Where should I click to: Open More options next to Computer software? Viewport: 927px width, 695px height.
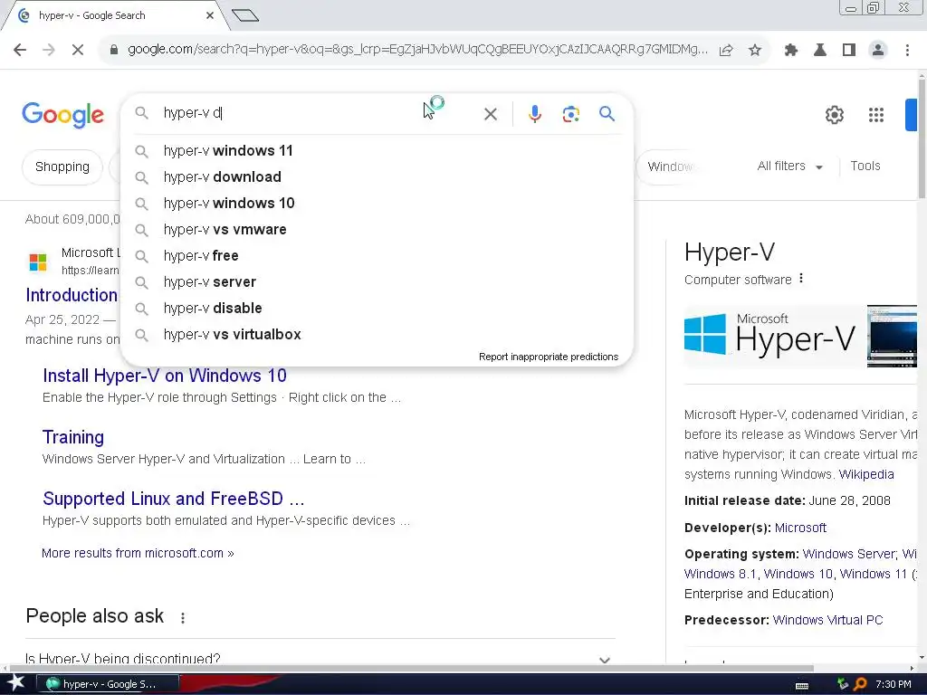click(801, 279)
